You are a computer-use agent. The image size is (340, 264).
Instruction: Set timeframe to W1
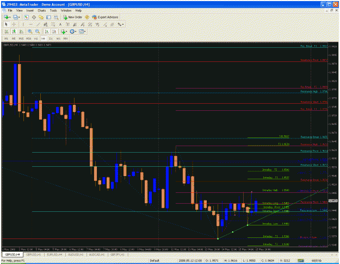tap(58, 39)
